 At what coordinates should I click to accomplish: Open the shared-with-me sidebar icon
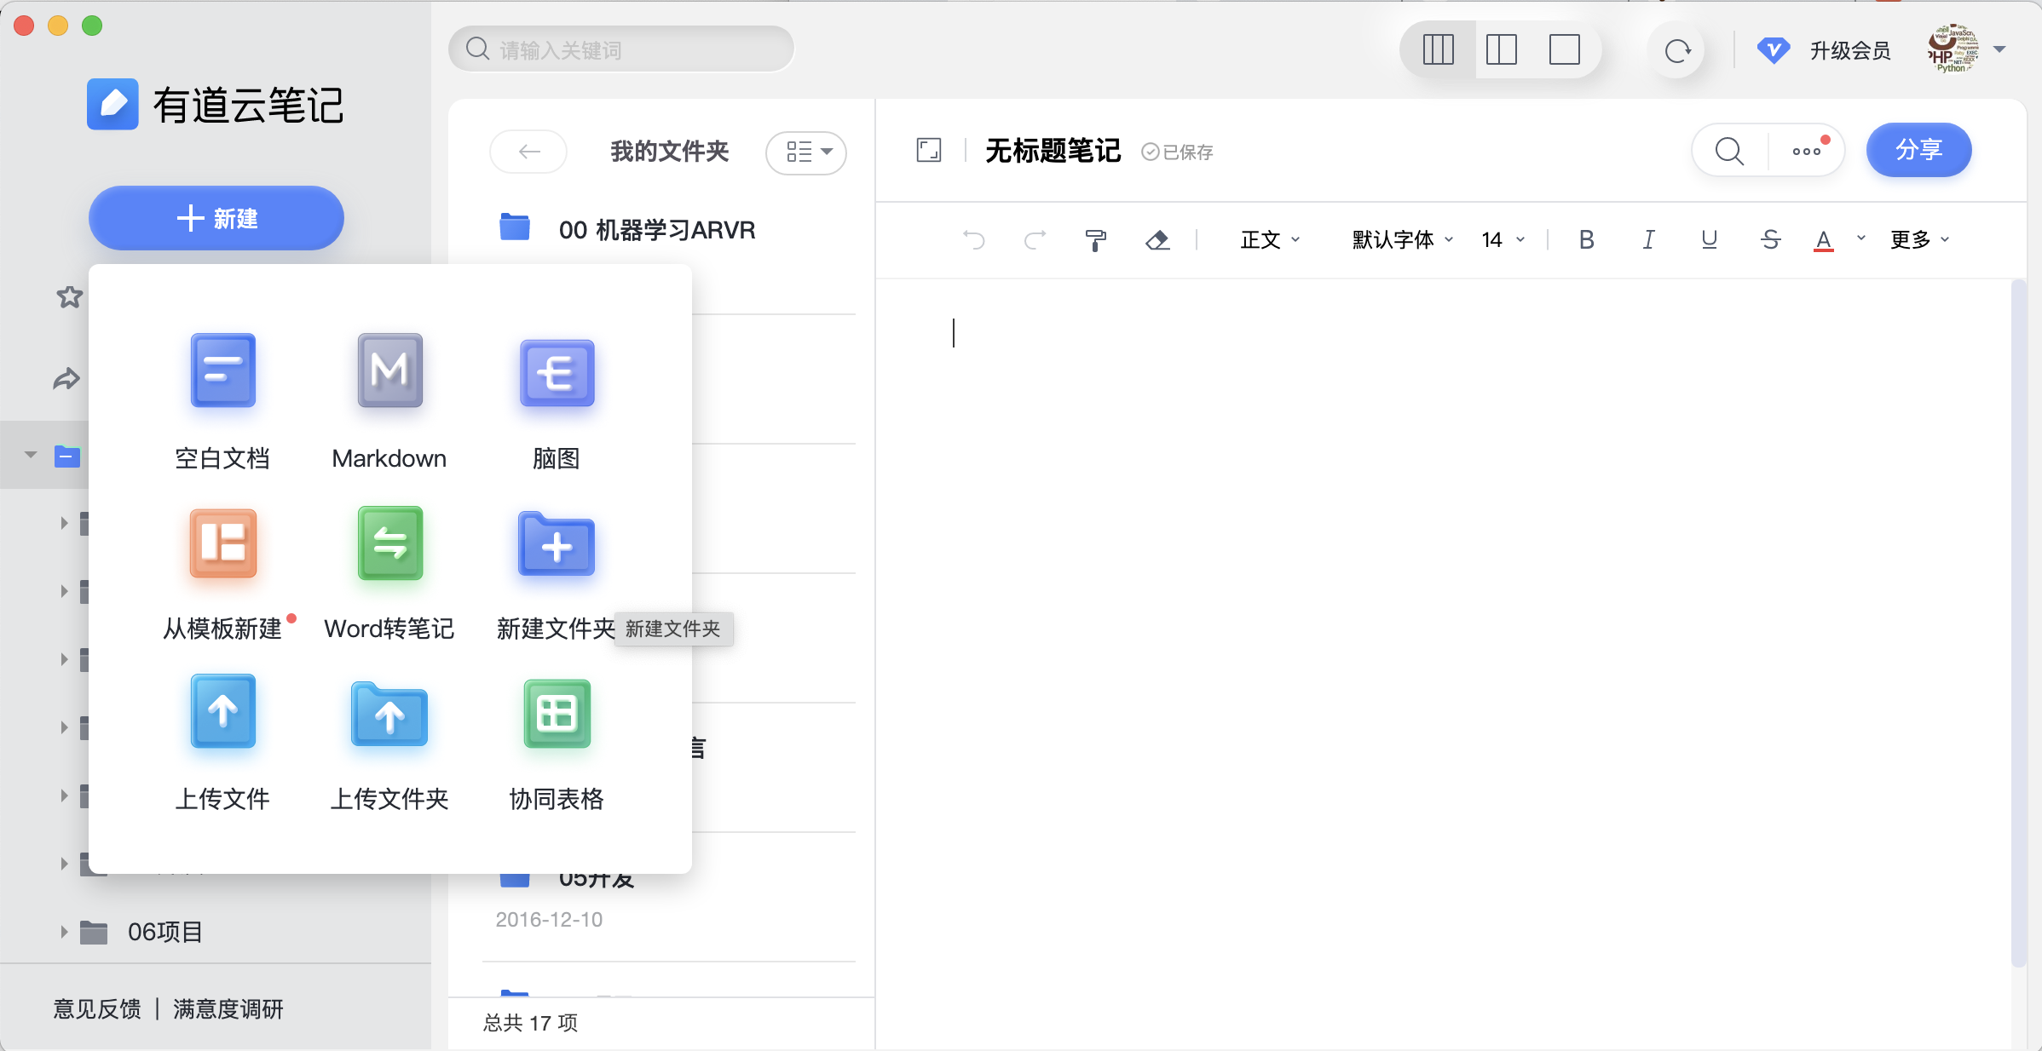(66, 378)
